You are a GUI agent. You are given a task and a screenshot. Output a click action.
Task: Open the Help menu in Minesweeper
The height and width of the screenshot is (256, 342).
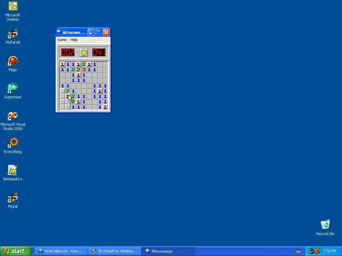click(x=74, y=40)
